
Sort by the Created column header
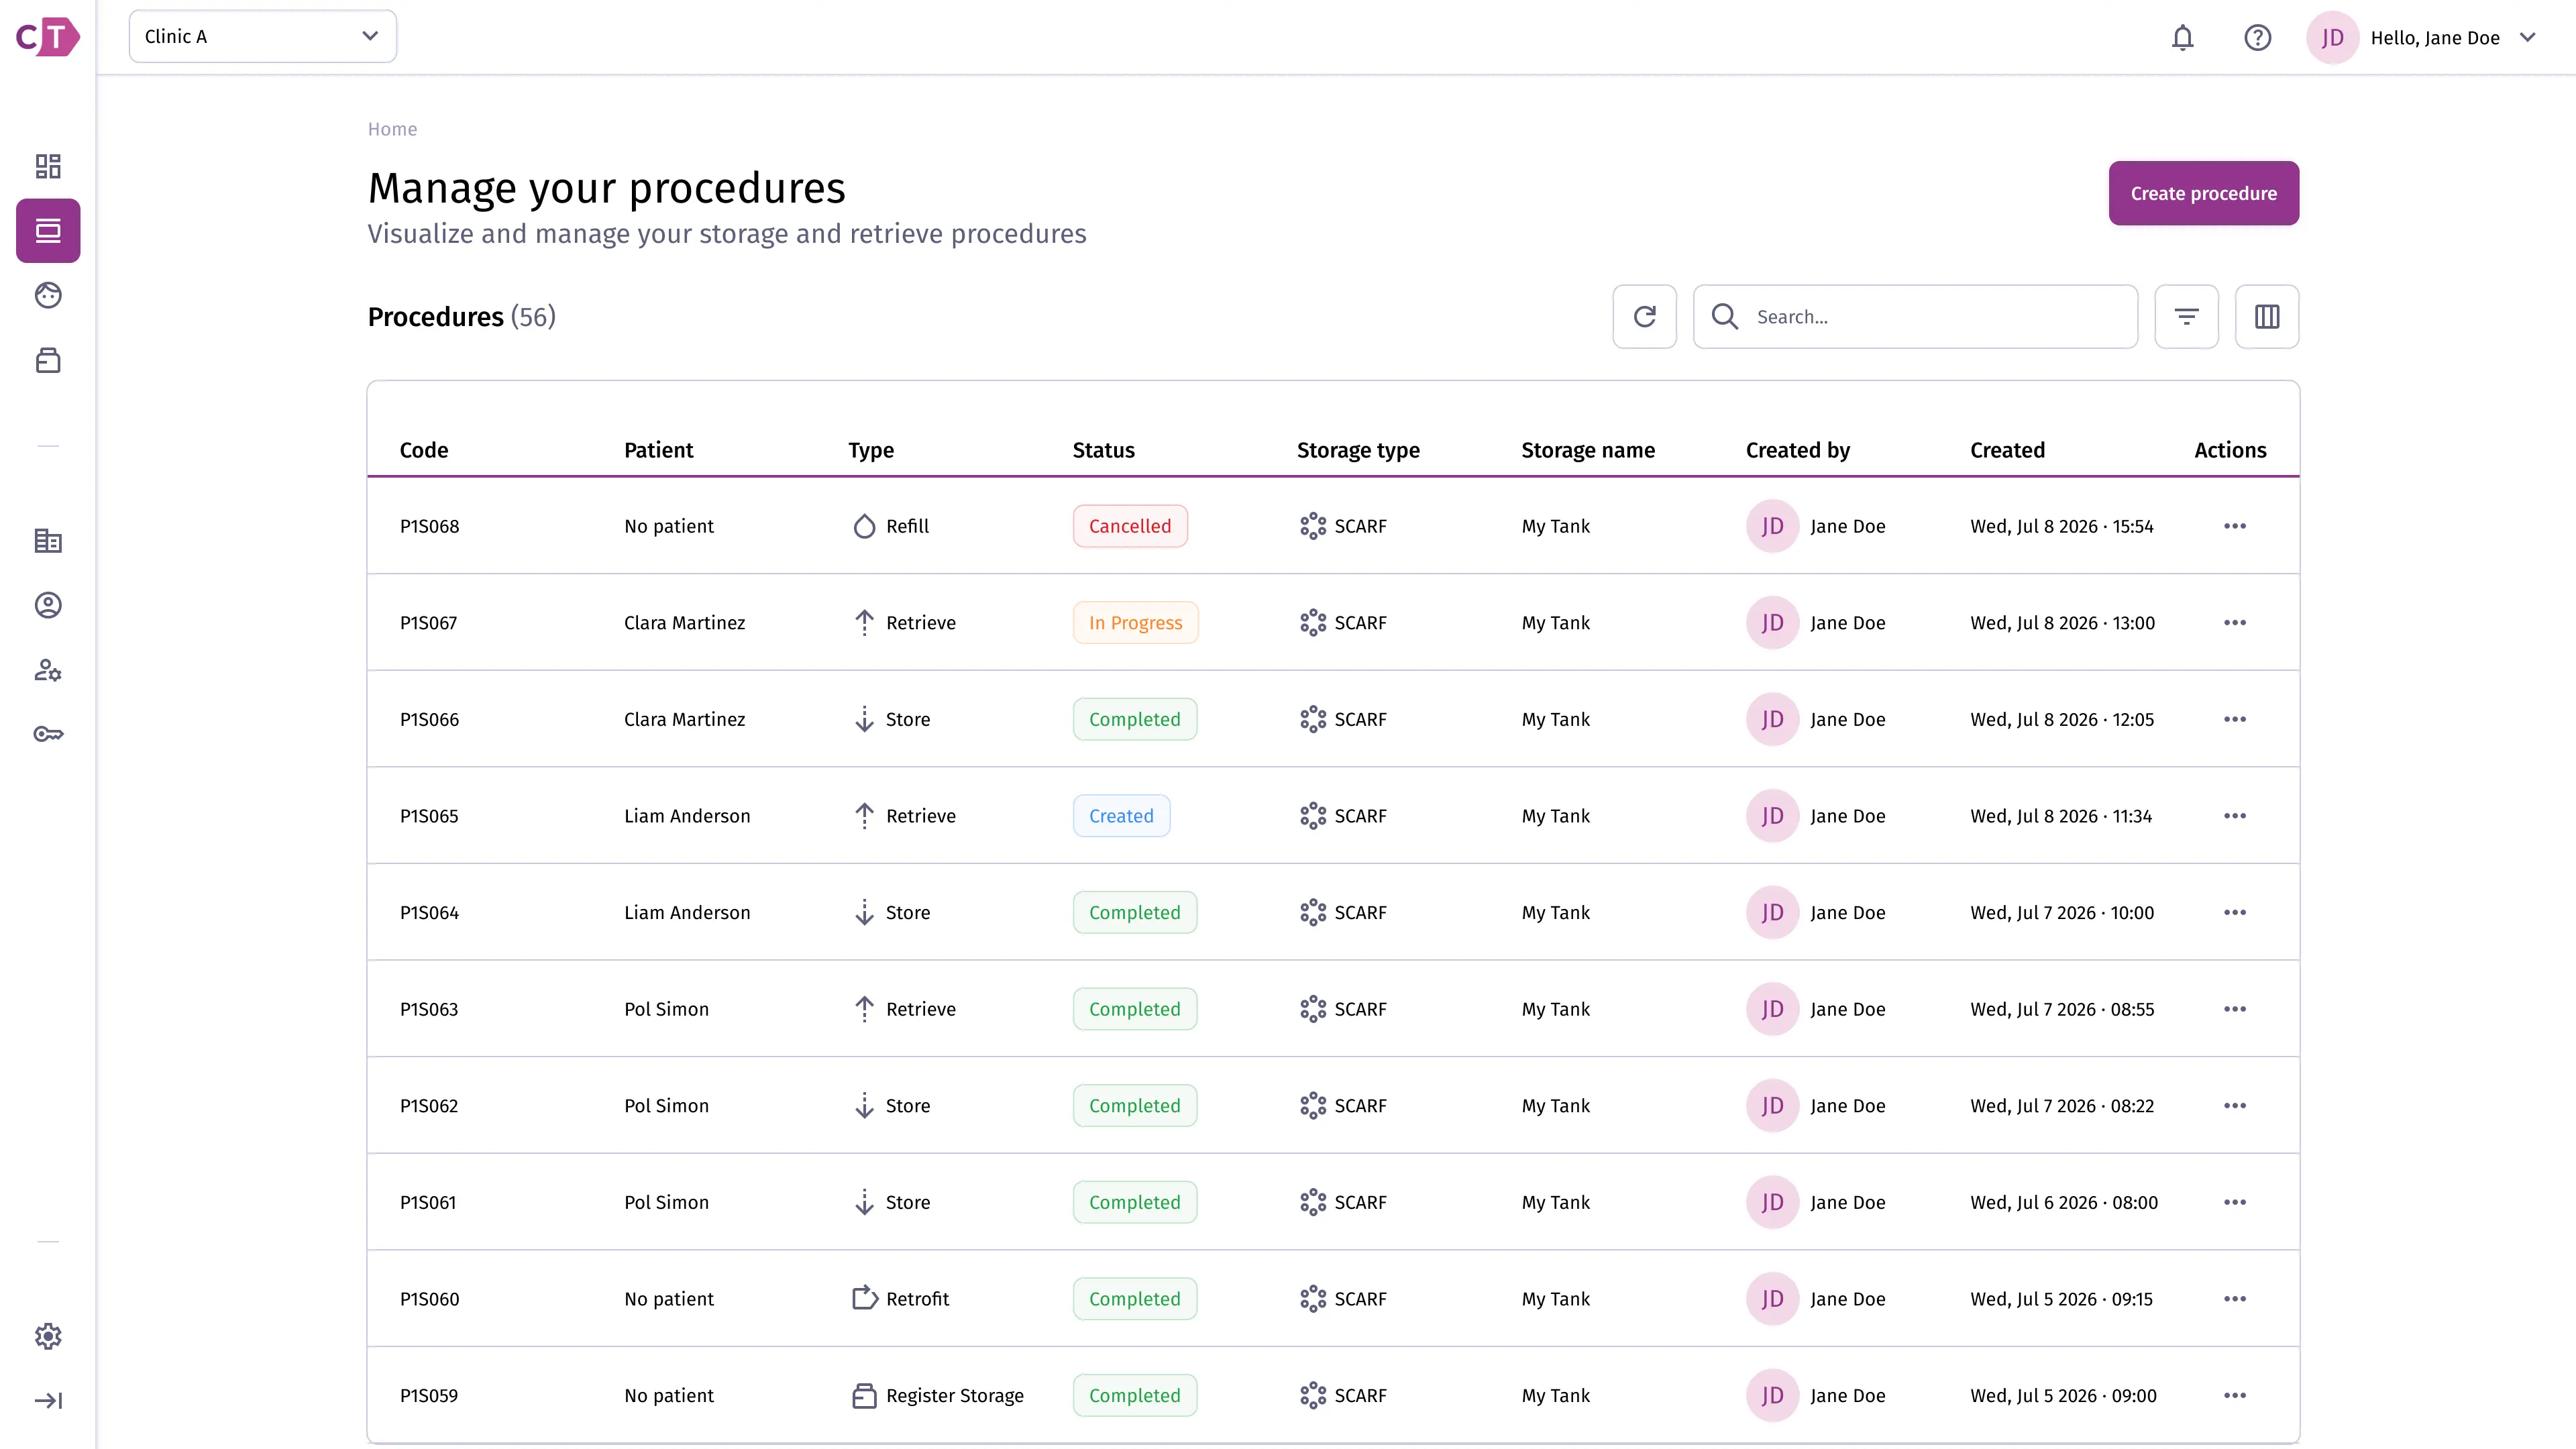click(x=2007, y=450)
